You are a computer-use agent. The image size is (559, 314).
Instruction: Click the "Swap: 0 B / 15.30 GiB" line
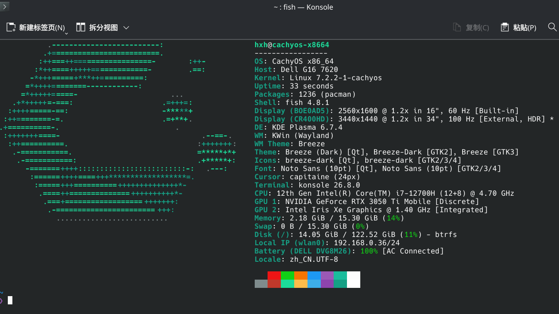click(x=312, y=226)
